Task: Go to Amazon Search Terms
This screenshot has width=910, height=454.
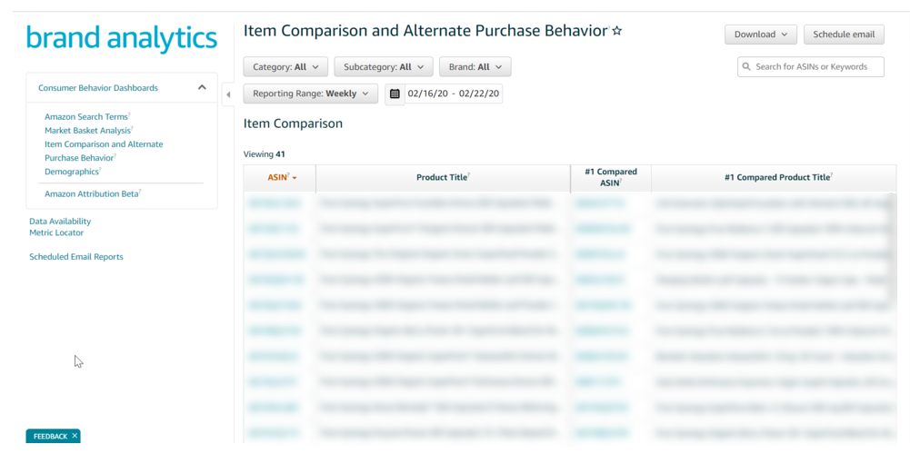Action: tap(87, 116)
